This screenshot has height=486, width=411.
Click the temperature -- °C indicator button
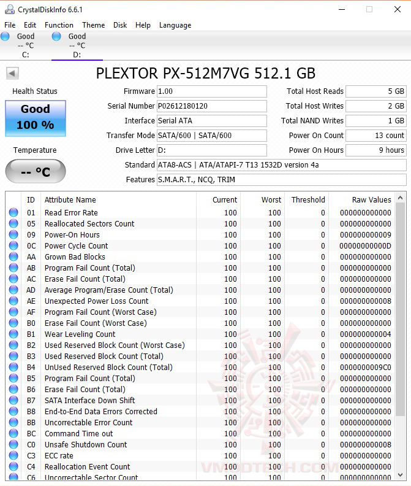click(x=36, y=171)
